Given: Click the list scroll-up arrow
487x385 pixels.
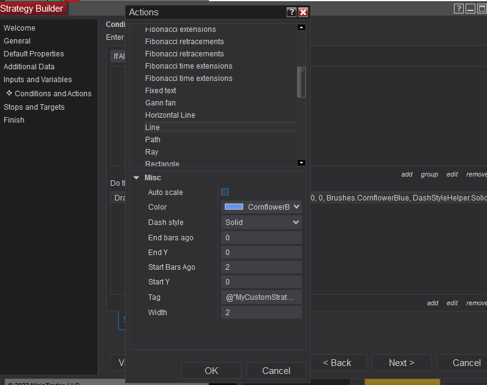Looking at the screenshot, I should pyautogui.click(x=301, y=28).
